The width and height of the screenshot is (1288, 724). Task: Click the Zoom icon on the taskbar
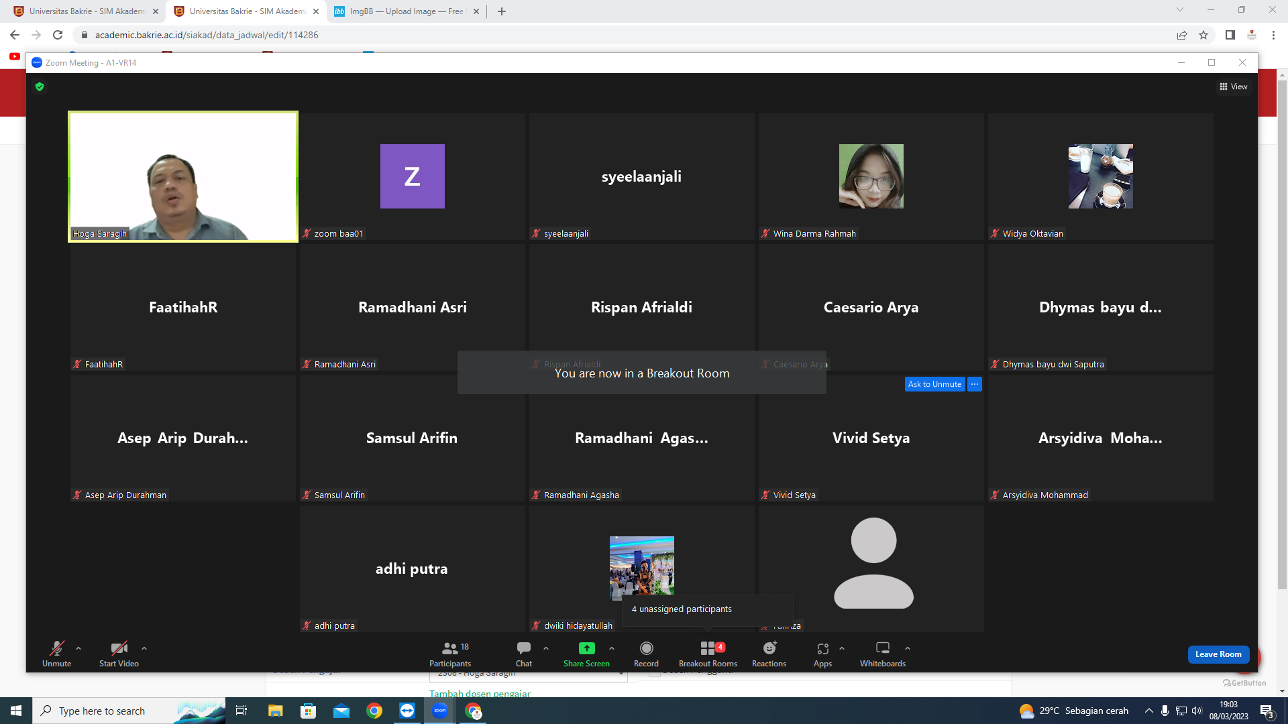(x=440, y=711)
